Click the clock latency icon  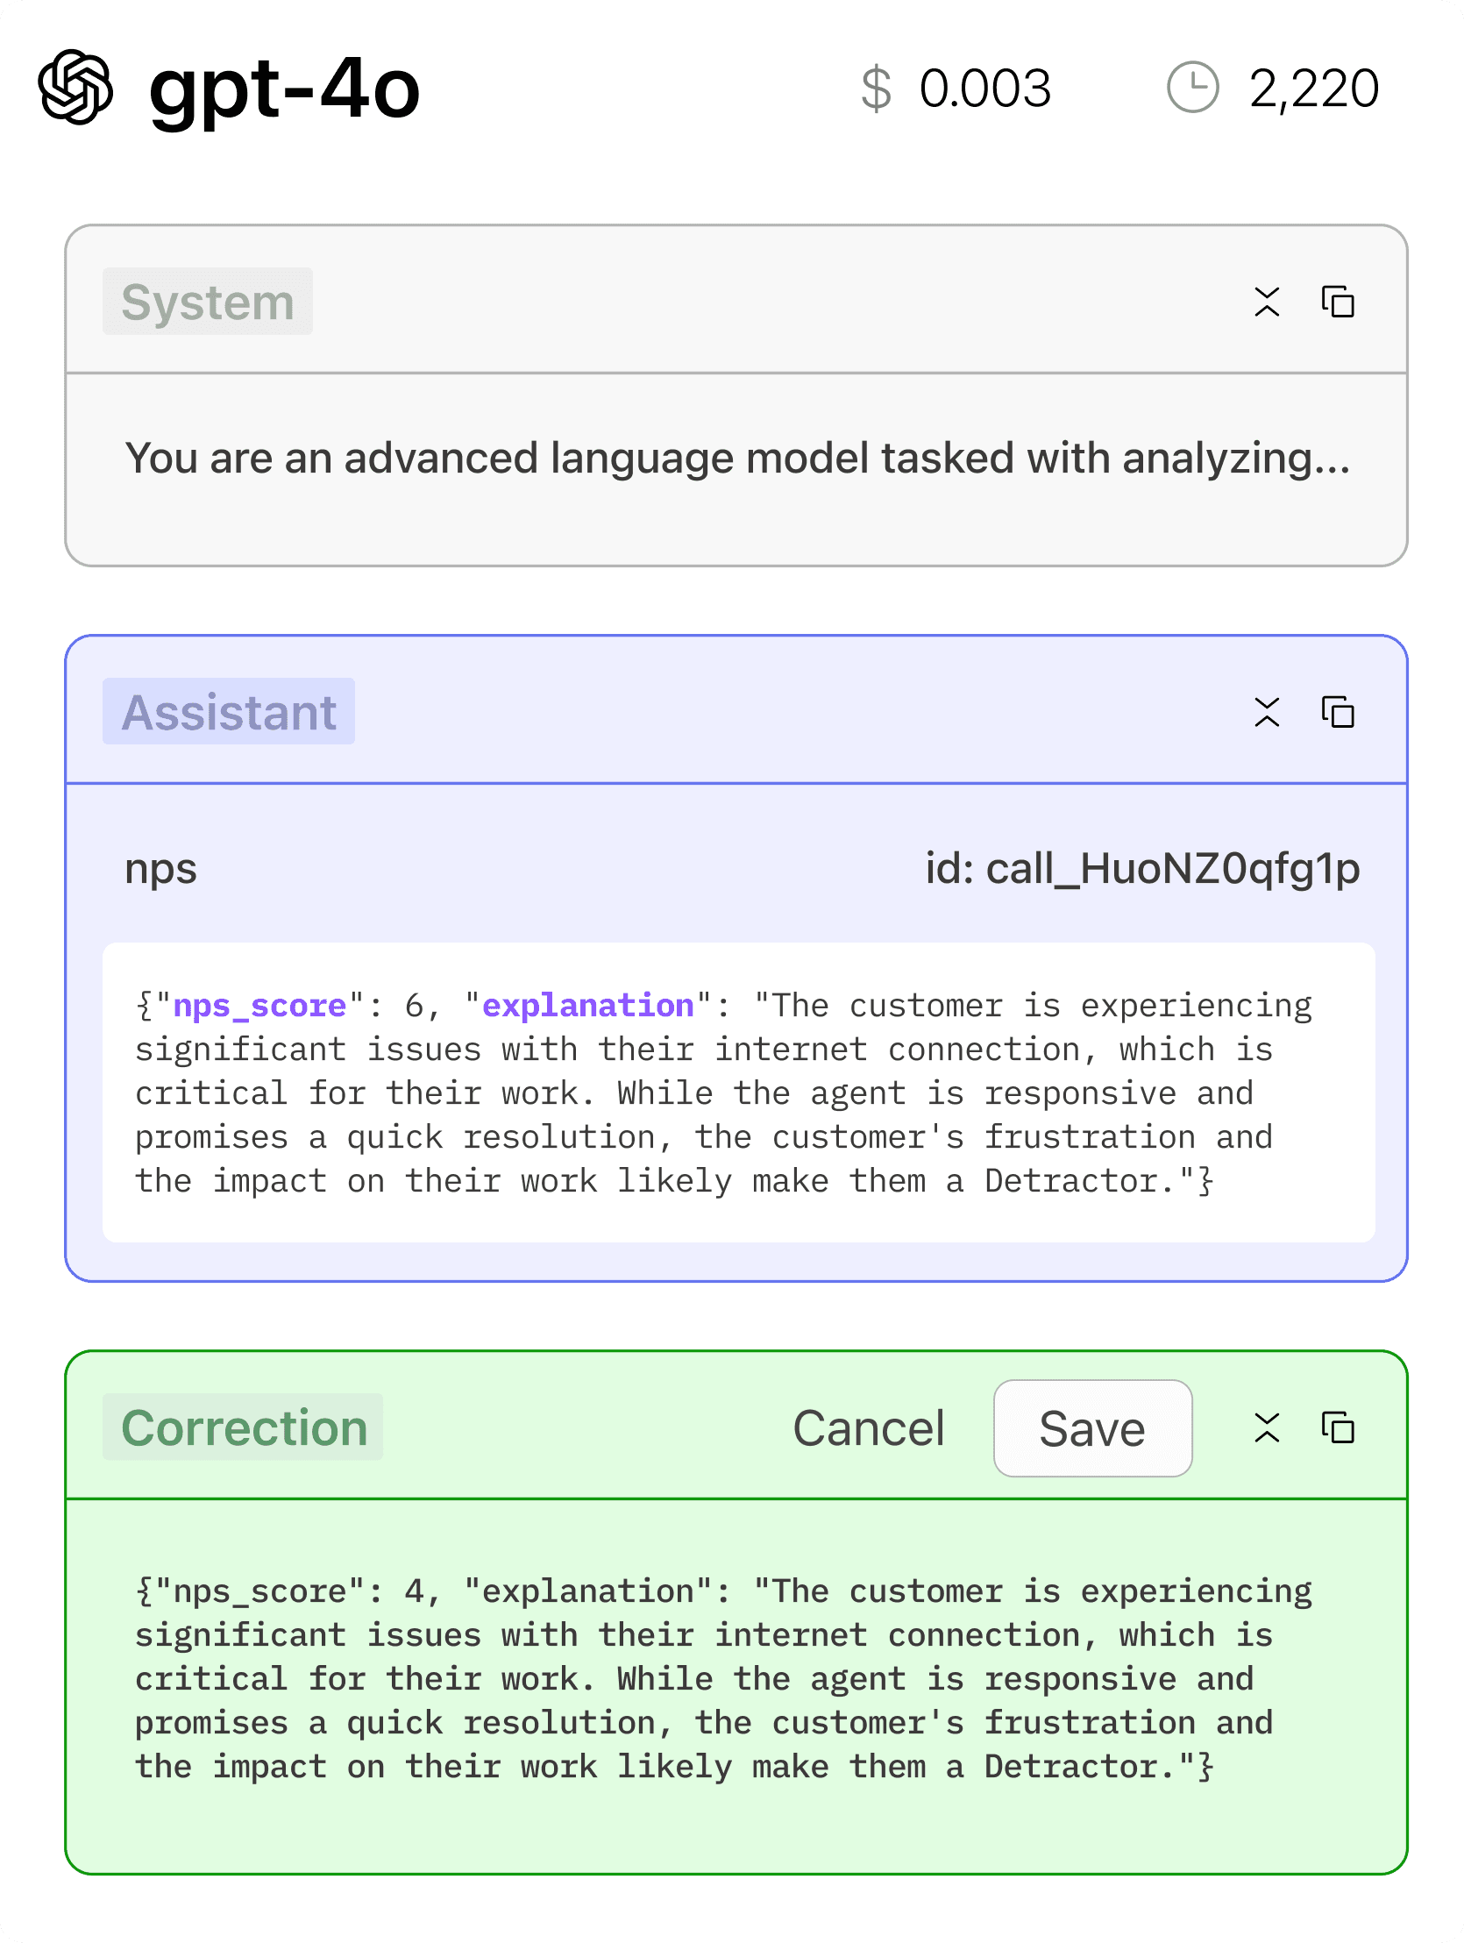(1191, 87)
